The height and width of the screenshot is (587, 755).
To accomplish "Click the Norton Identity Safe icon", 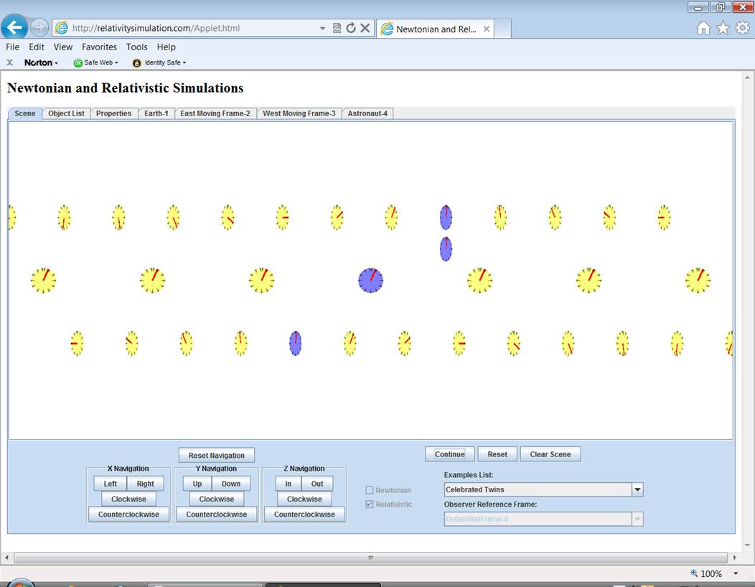I will pyautogui.click(x=137, y=63).
